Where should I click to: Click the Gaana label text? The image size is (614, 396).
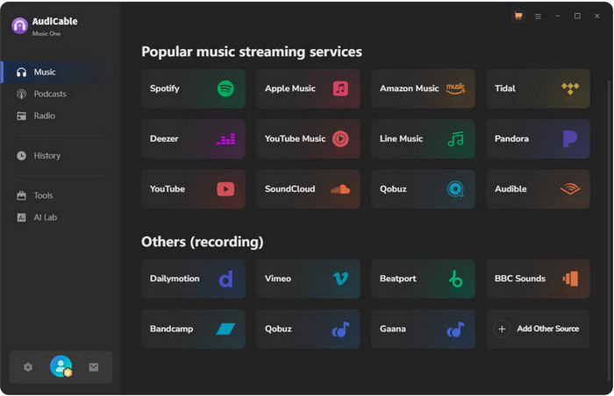[392, 329]
